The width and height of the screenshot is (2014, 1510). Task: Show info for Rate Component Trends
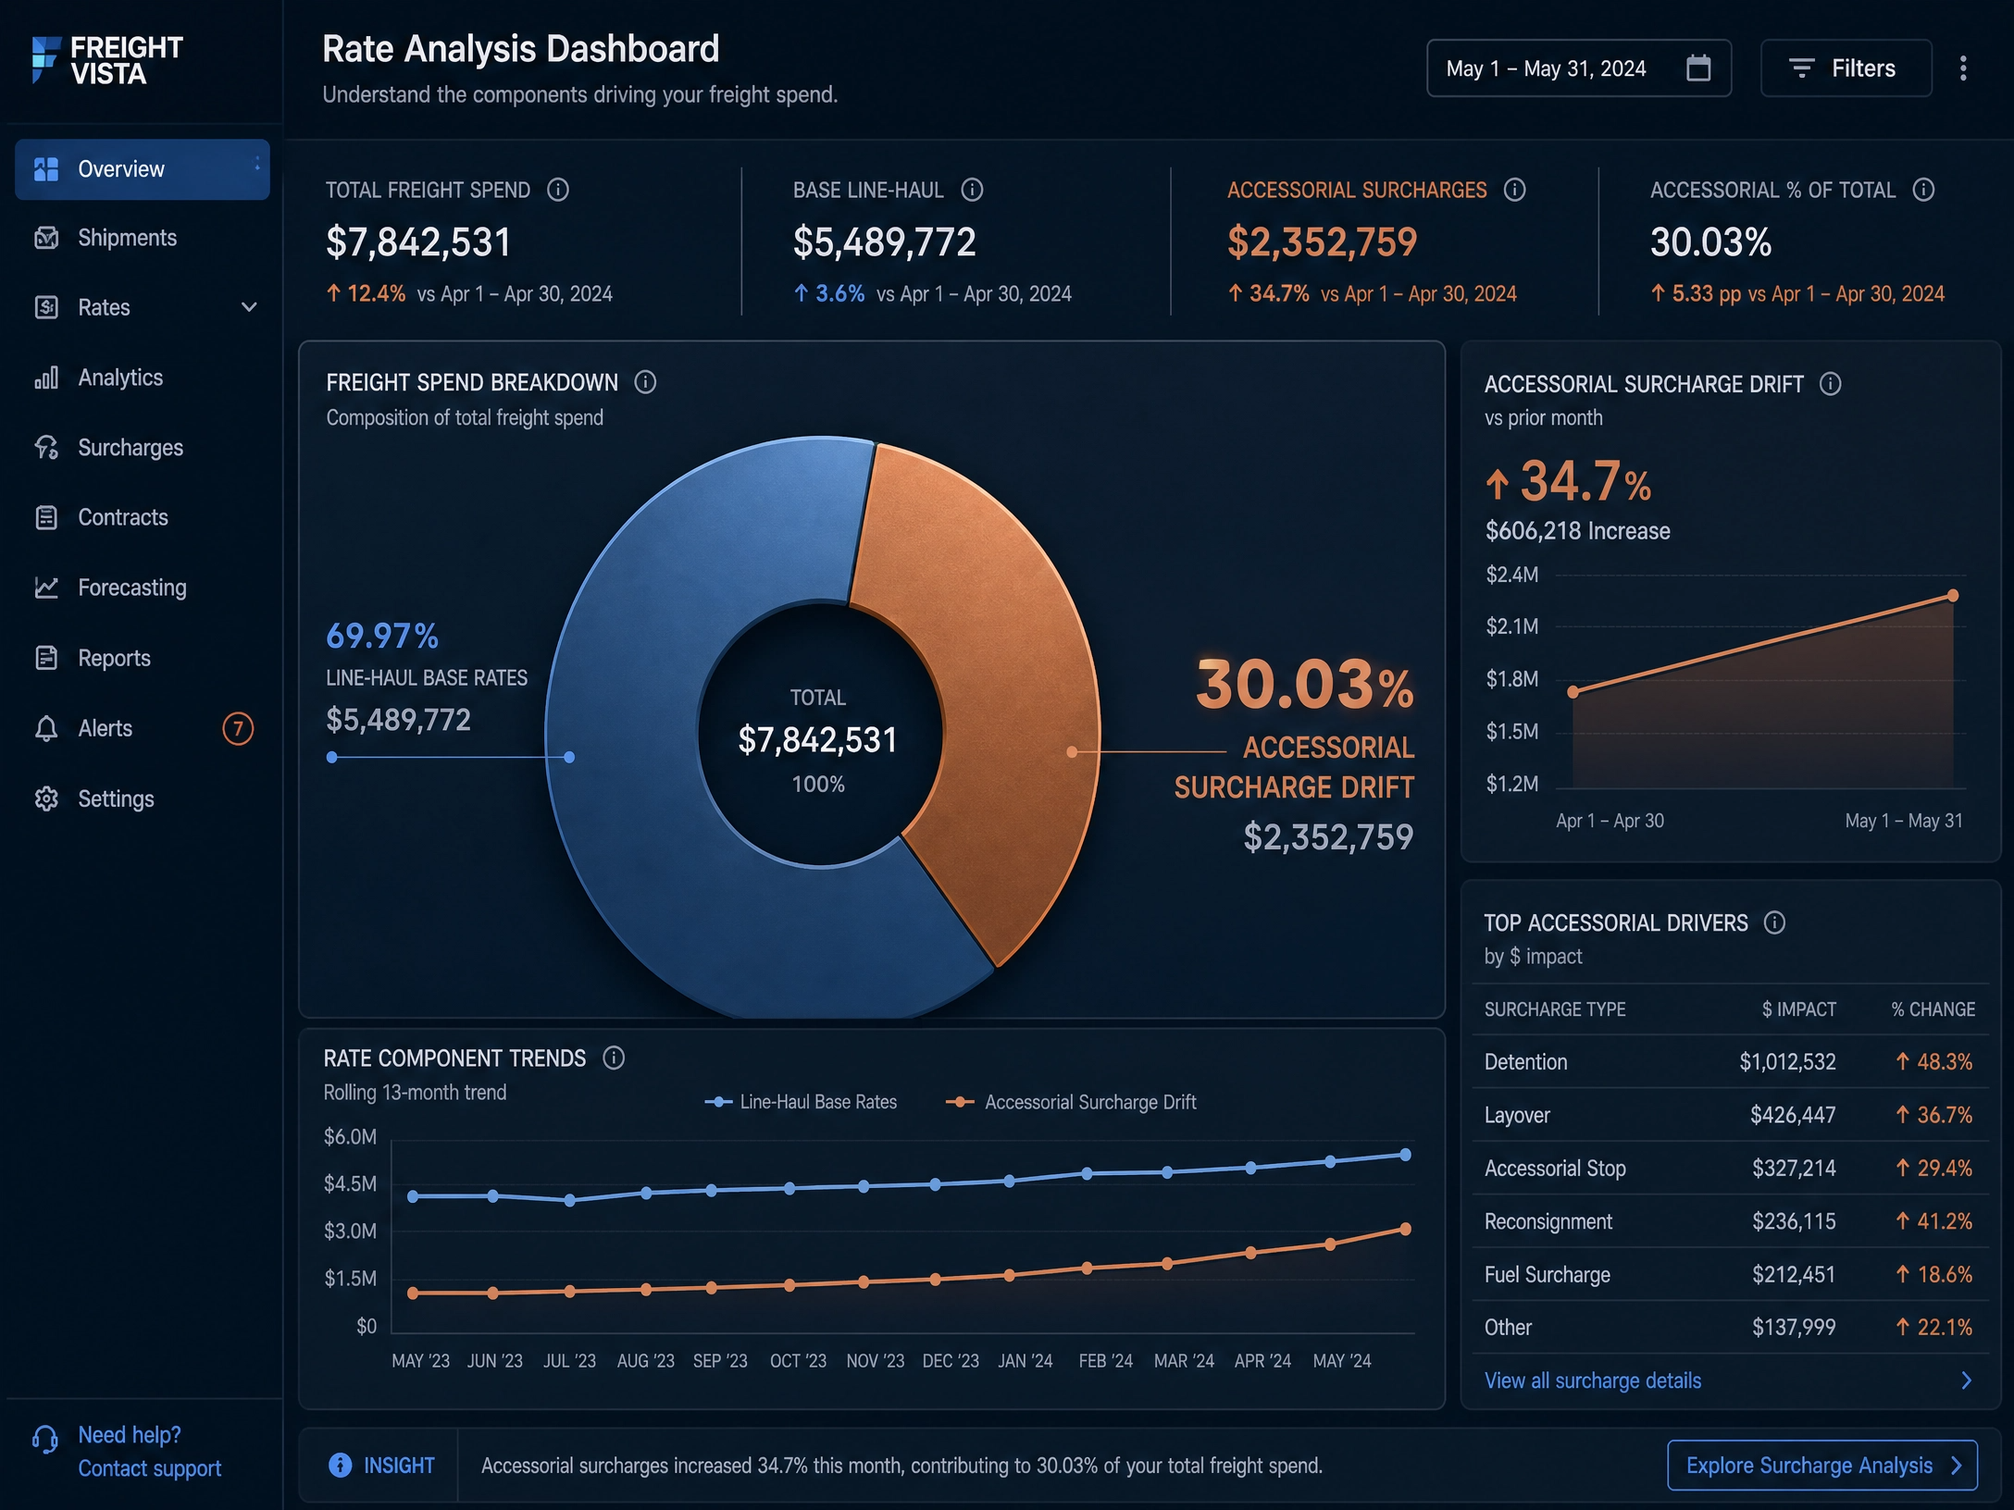click(x=614, y=1058)
